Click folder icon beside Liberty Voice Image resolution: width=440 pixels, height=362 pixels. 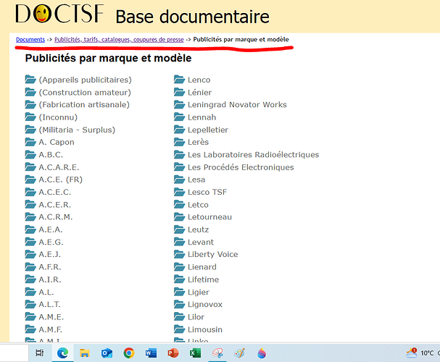pos(179,254)
